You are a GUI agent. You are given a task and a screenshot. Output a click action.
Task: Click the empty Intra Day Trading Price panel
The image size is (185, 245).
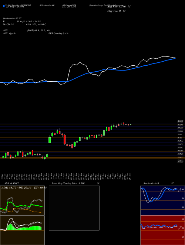pos(74,208)
